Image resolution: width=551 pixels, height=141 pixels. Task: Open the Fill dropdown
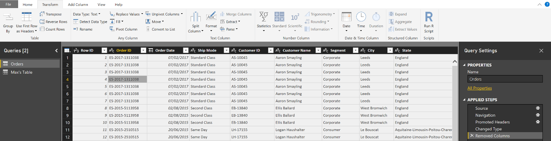pos(117,22)
